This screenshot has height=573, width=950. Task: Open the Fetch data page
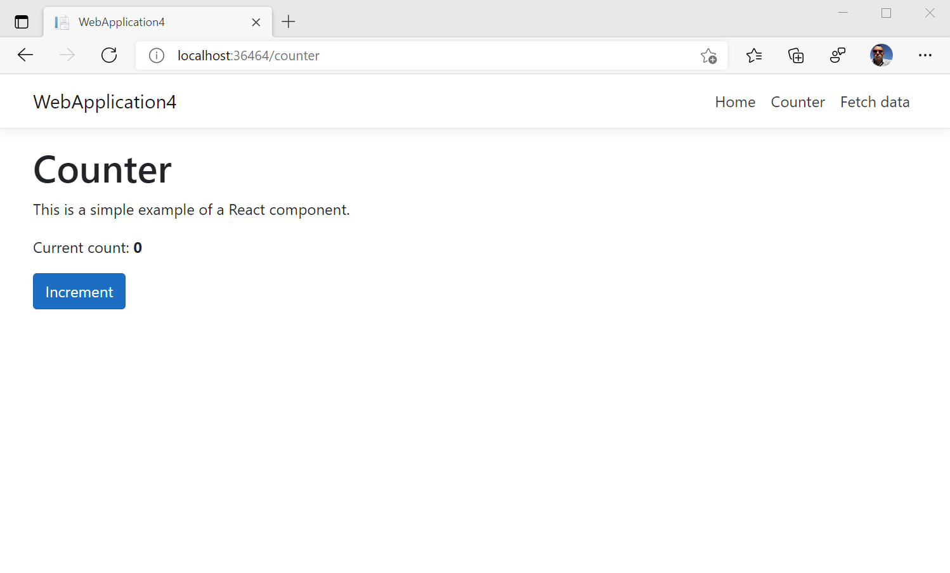875,101
